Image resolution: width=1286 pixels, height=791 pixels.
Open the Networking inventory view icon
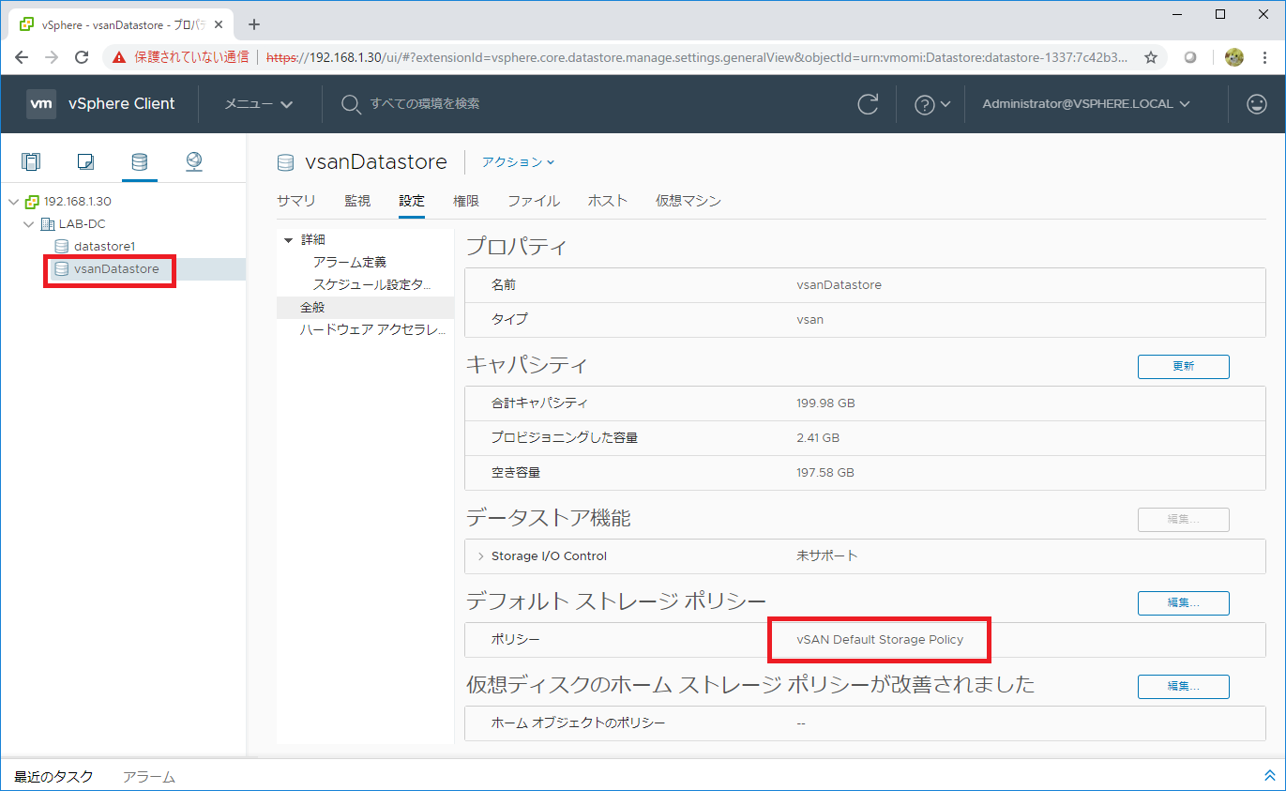click(193, 161)
